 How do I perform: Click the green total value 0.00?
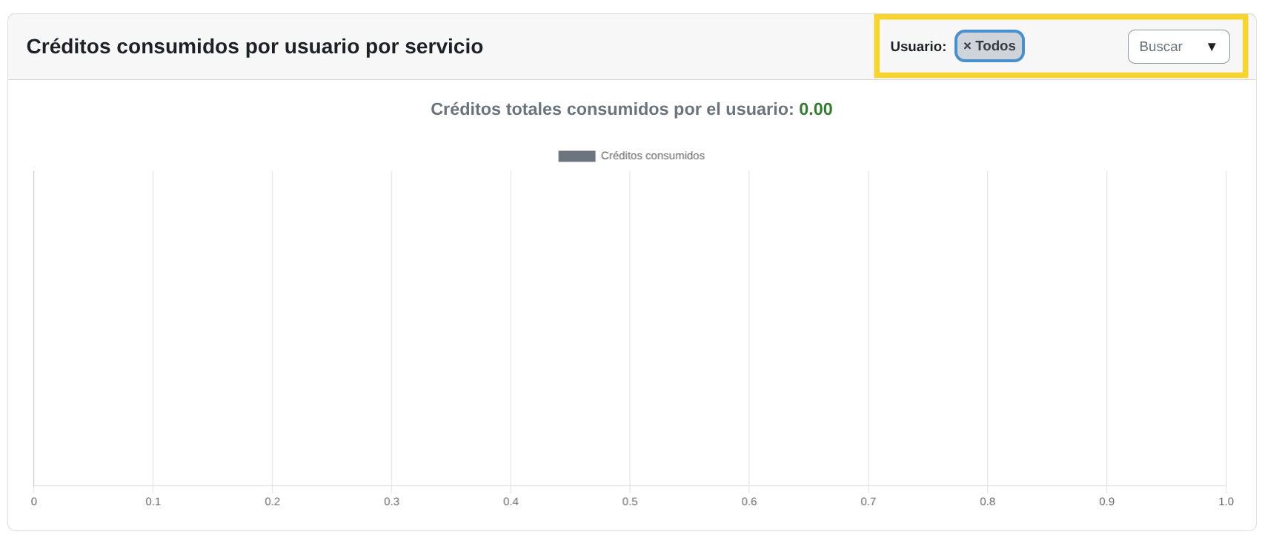pyautogui.click(x=817, y=109)
